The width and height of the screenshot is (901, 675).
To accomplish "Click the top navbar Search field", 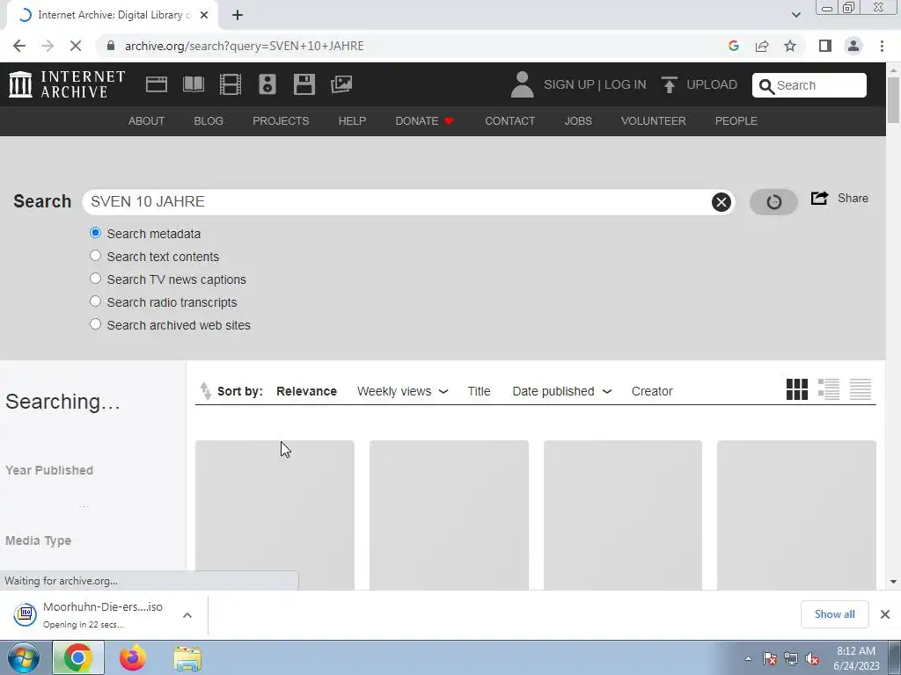I will [809, 85].
